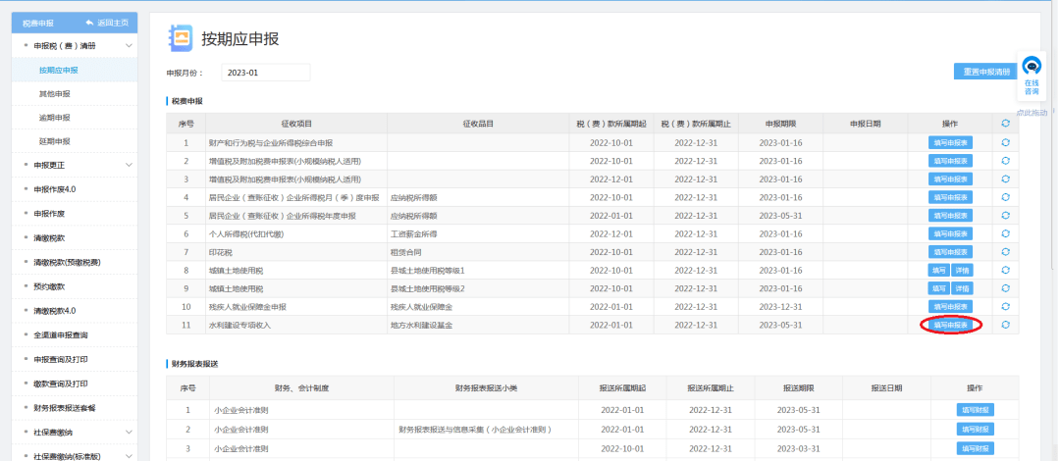Click 详情 for 县城土地使用税等级1 row
Screen dimensions: 1060x461
tap(962, 270)
